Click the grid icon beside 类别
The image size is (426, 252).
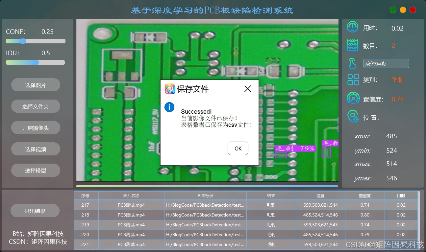pos(353,80)
